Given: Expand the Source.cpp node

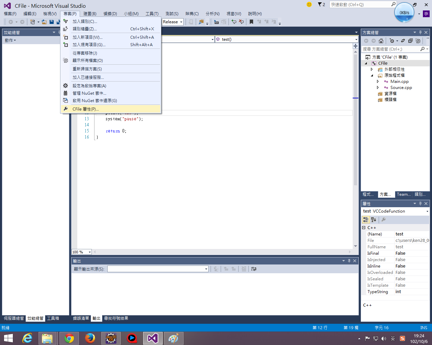Looking at the screenshot, I should click(x=378, y=88).
